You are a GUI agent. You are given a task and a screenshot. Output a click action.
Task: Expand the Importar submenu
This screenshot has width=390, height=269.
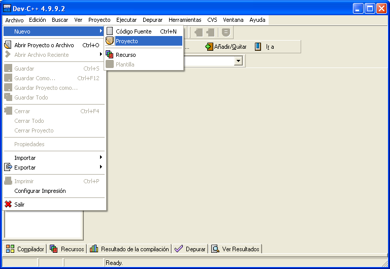point(54,158)
